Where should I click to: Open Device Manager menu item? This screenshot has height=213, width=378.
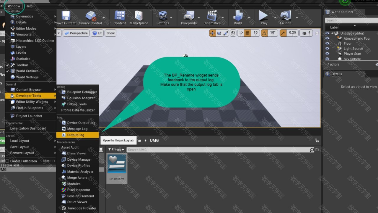tap(77, 159)
